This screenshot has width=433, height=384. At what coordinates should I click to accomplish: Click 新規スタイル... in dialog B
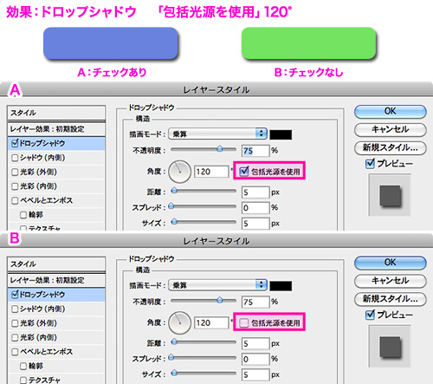coord(391,299)
